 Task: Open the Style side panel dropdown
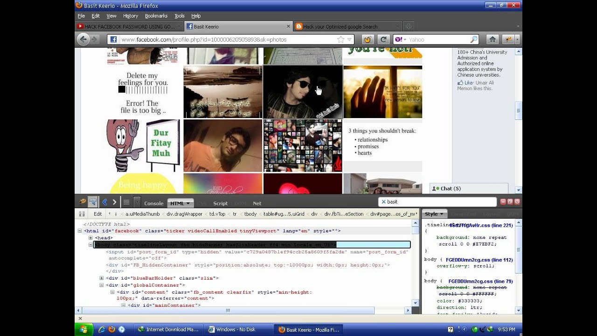(441, 214)
